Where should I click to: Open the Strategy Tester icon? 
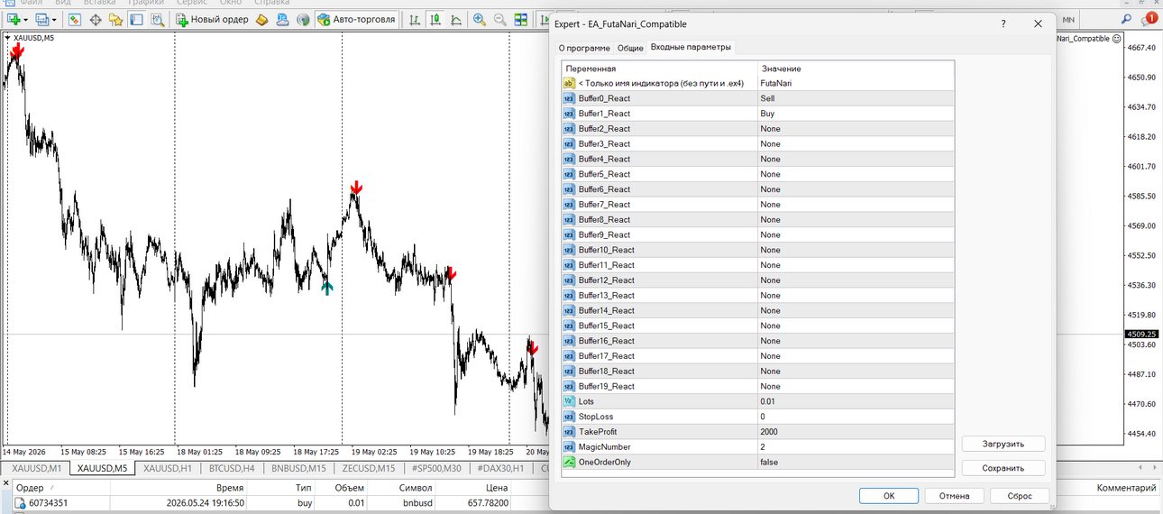(157, 19)
